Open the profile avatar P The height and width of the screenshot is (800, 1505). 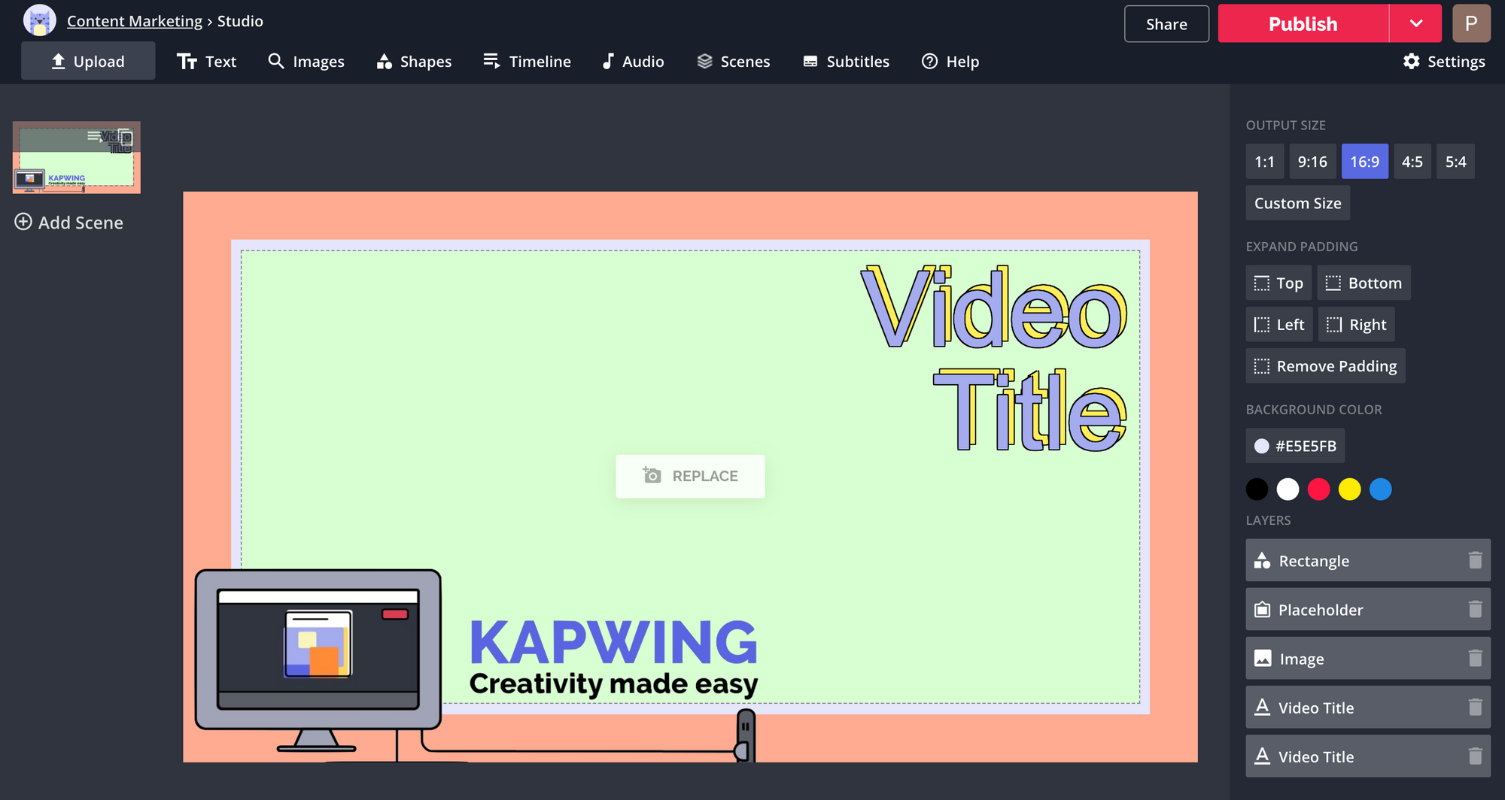1471,24
